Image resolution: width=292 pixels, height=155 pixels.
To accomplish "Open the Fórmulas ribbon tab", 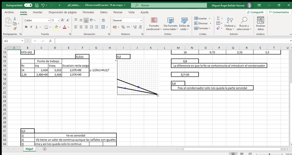I will pos(88,12).
